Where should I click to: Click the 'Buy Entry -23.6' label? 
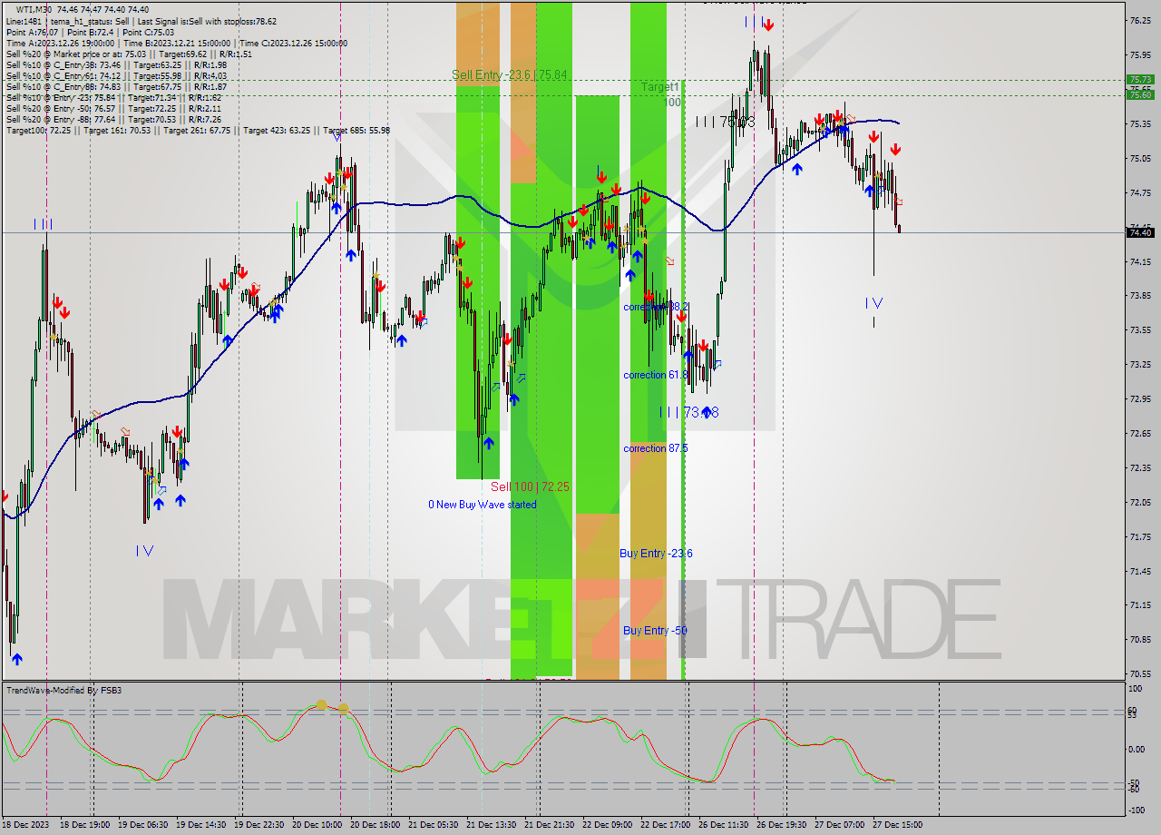tap(657, 554)
